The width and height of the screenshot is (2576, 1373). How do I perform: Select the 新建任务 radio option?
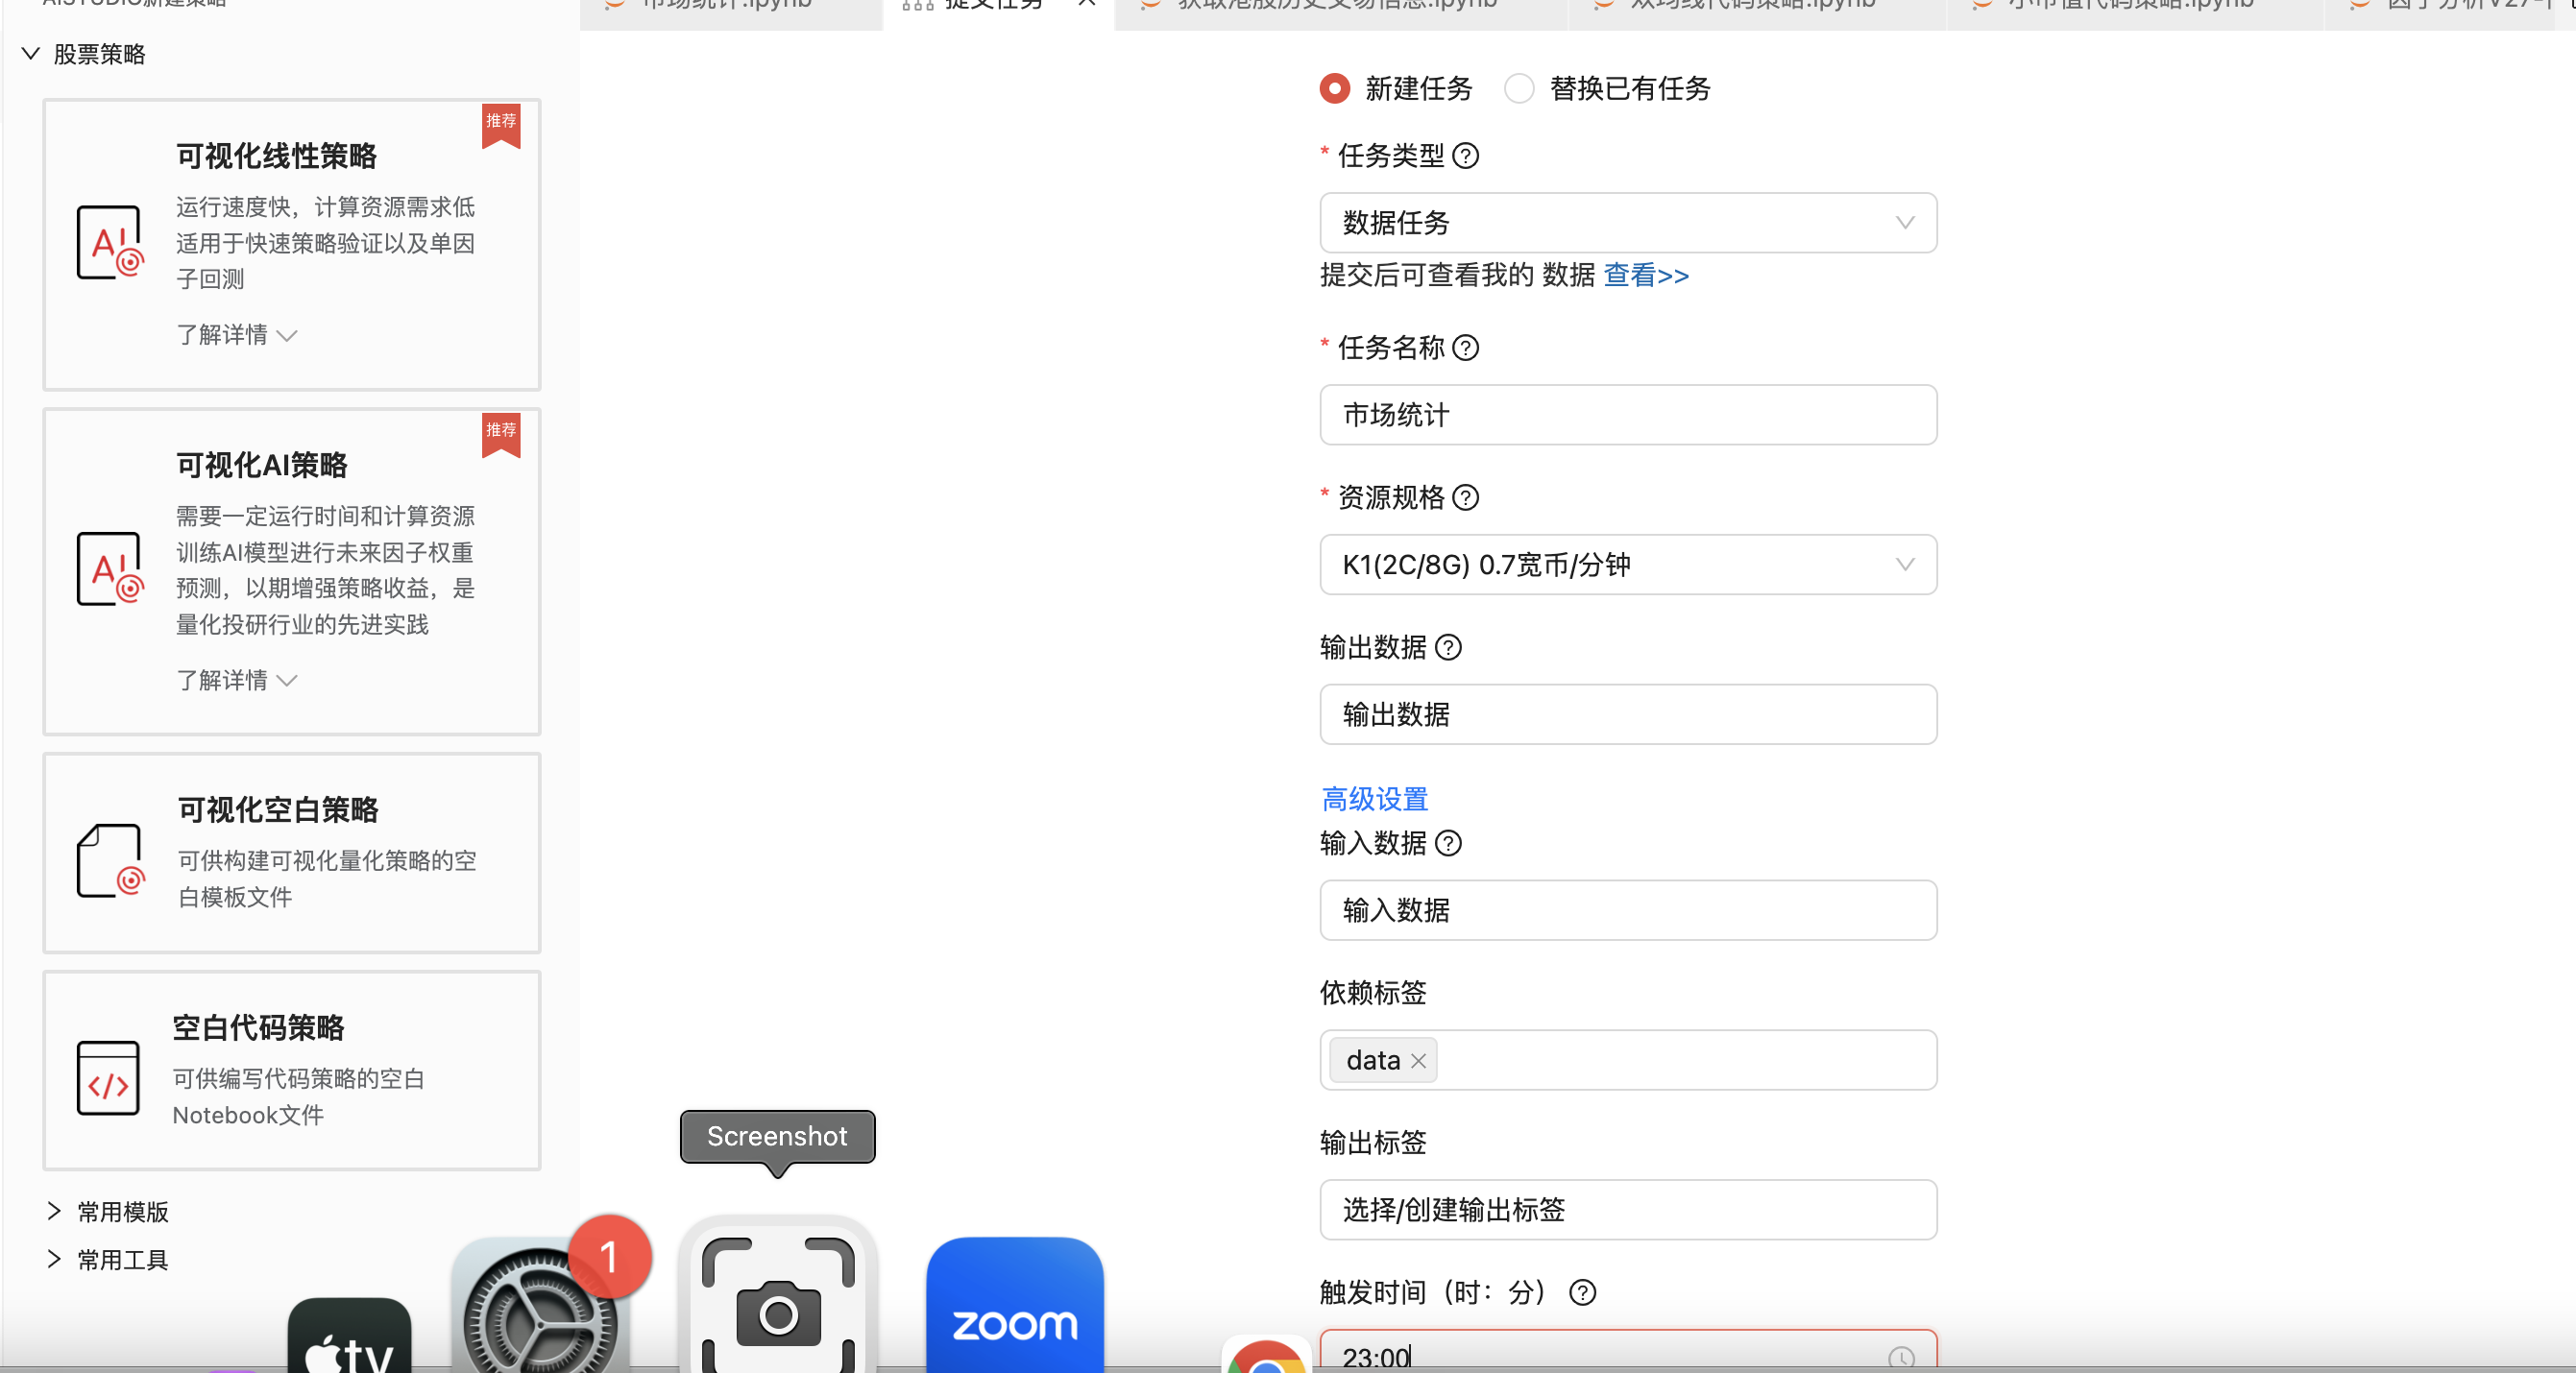(x=1334, y=89)
